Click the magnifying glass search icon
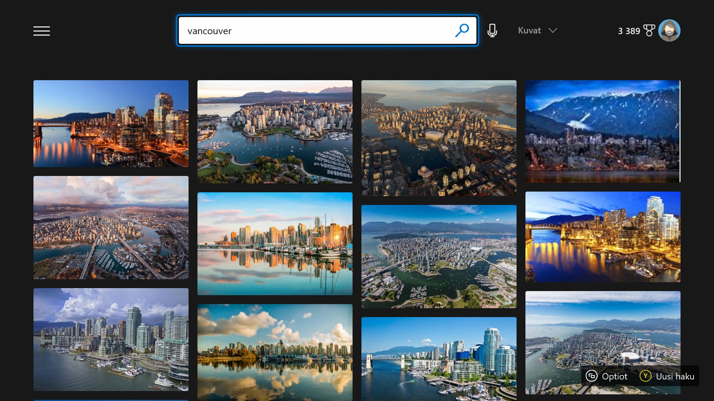 462,30
